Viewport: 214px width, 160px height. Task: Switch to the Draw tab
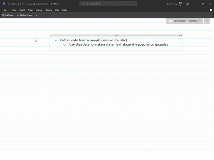(30, 10)
